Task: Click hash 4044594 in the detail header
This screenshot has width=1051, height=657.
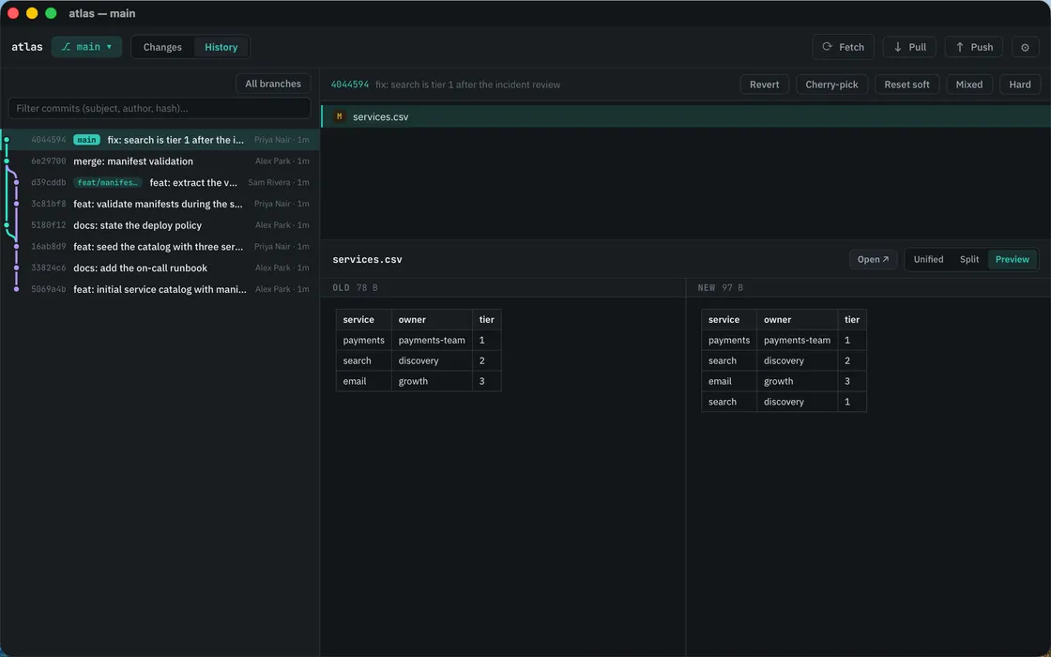Action: pos(350,84)
